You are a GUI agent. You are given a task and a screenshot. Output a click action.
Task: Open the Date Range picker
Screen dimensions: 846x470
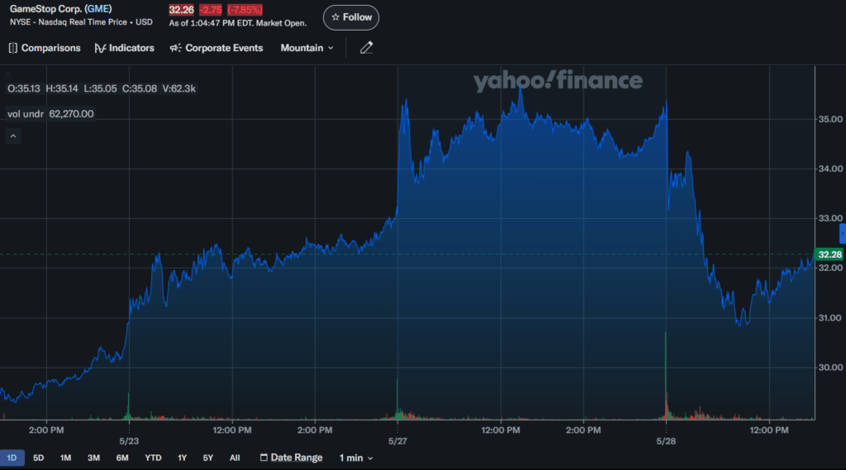point(291,458)
